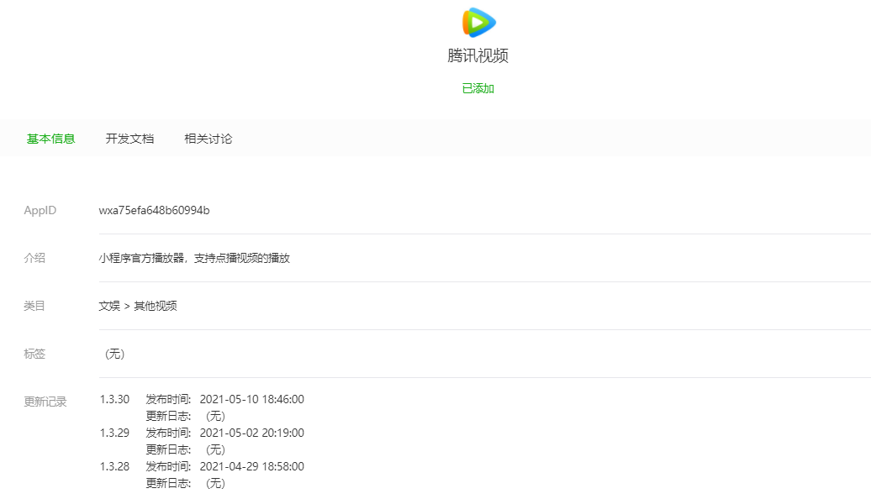Click the 类目 field label

[x=34, y=306]
